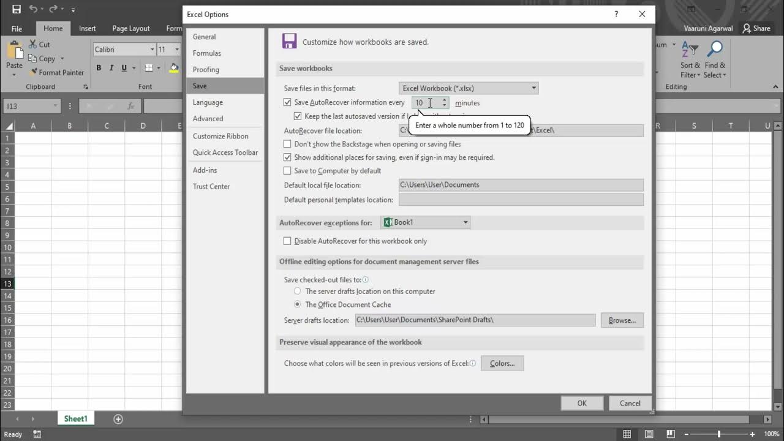Open Save files in this format dropdown
784x441 pixels.
469,88
